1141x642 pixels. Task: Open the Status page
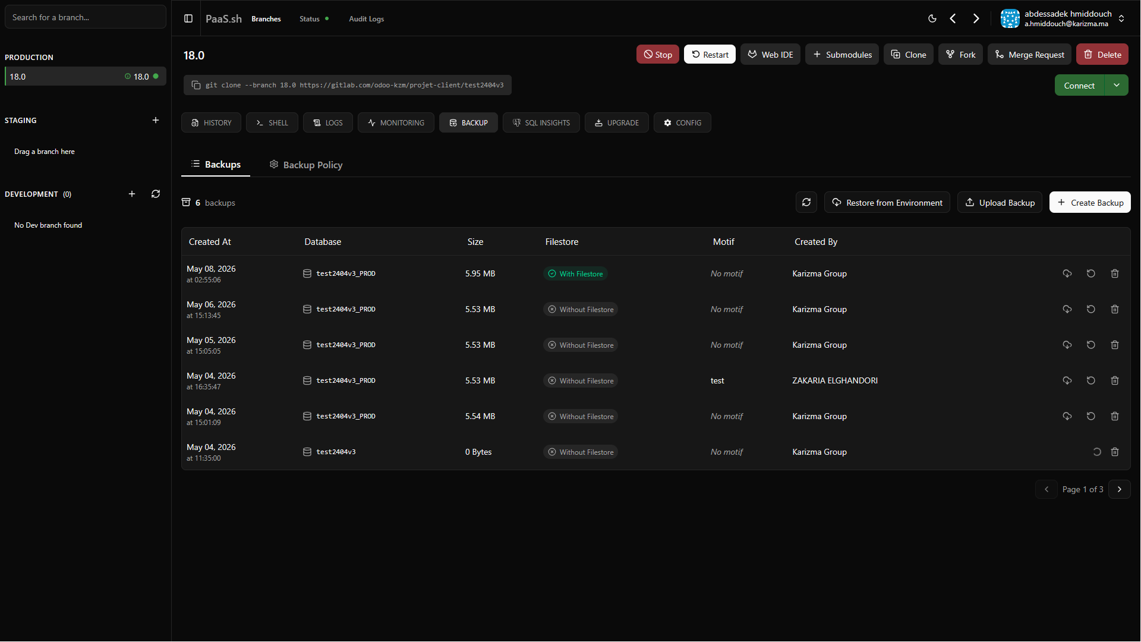tap(314, 19)
